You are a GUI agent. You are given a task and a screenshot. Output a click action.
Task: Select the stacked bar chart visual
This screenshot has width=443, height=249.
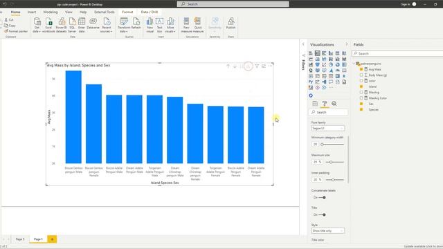click(x=311, y=53)
